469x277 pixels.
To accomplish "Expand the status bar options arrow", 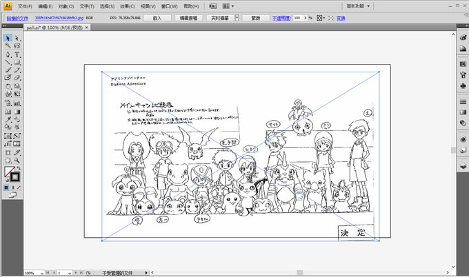I will click(146, 273).
